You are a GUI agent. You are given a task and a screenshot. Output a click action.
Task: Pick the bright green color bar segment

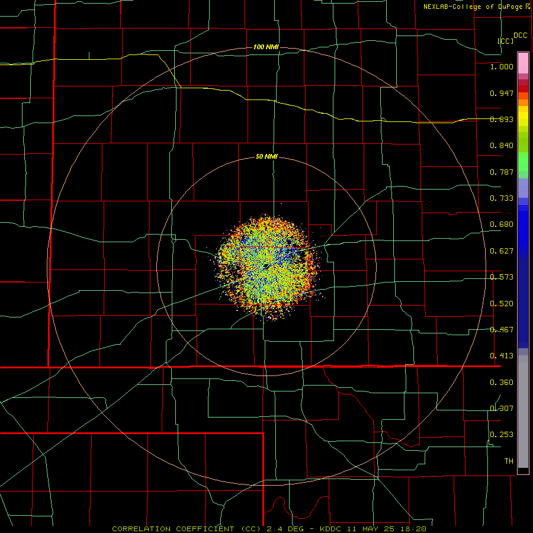(523, 162)
